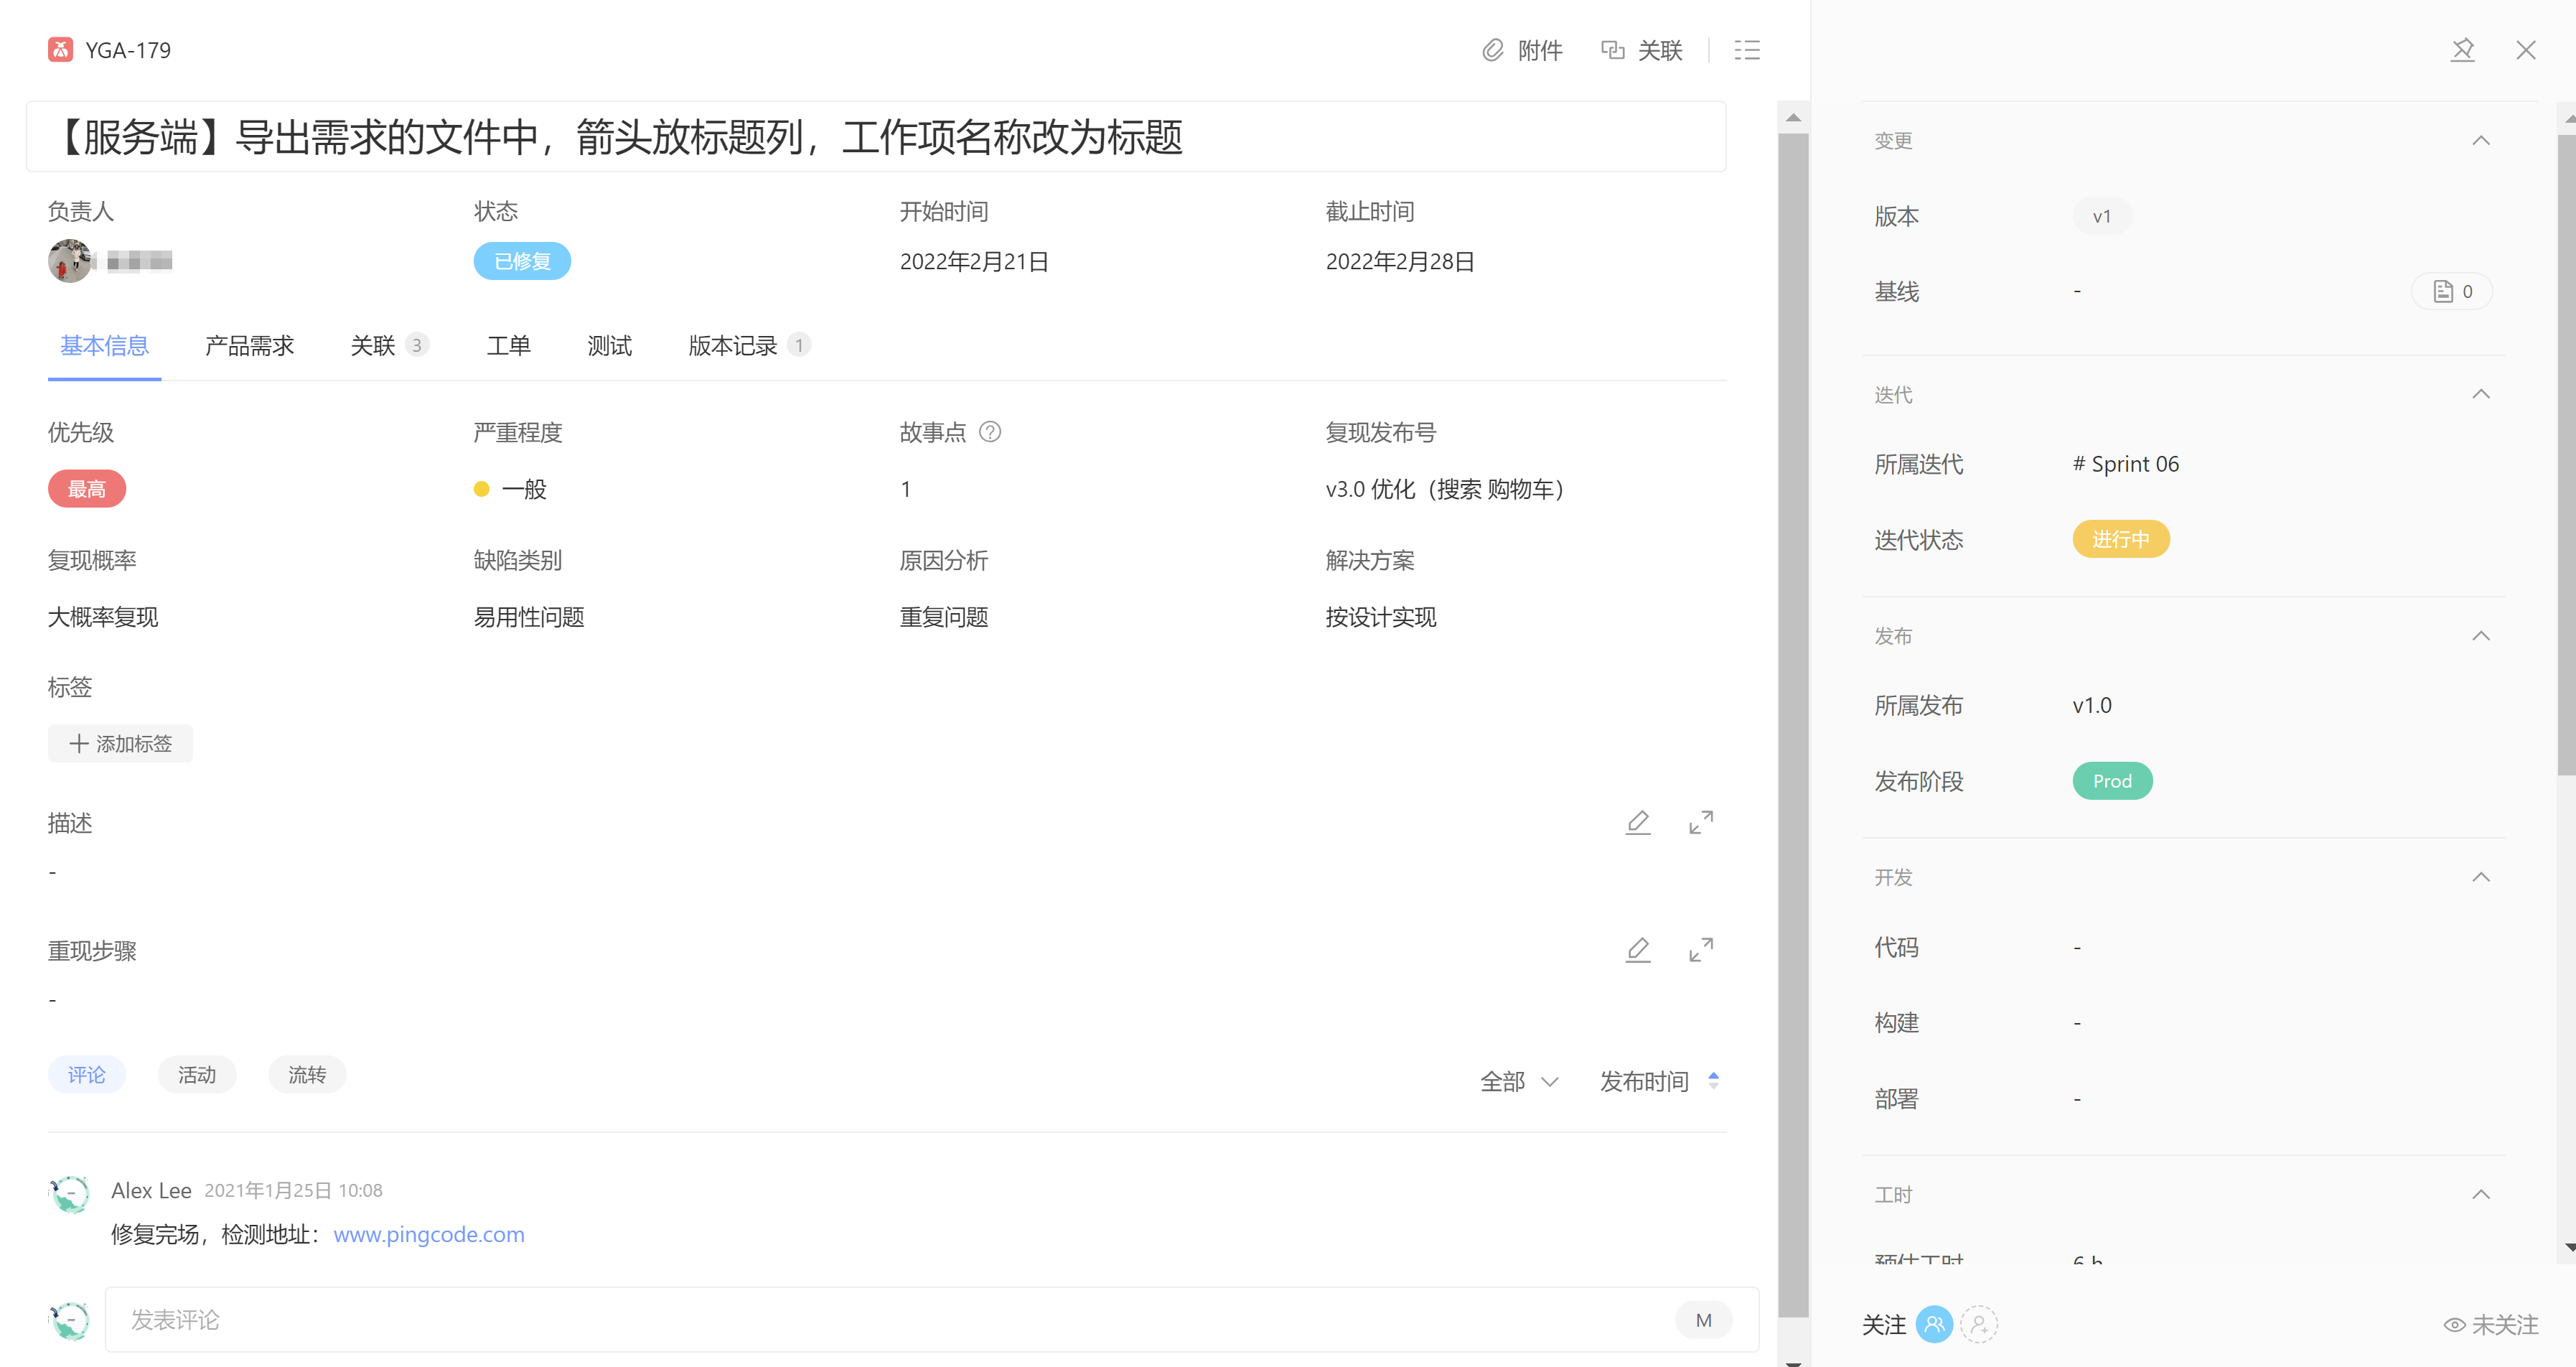The height and width of the screenshot is (1367, 2576).
Task: Switch to the 产品需求 tab
Action: click(249, 346)
